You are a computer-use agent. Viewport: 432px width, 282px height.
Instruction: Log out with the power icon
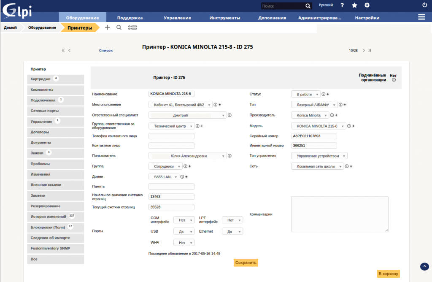[424, 5]
